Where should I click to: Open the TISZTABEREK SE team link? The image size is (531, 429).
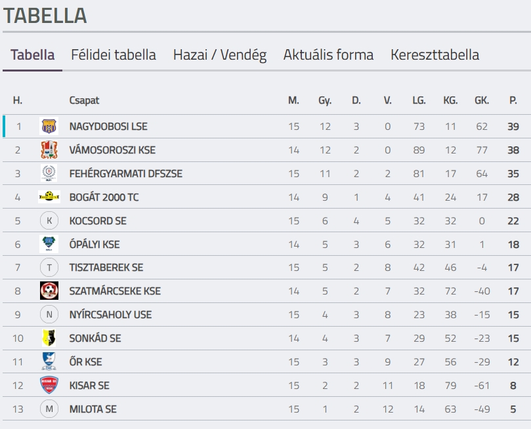pos(106,268)
